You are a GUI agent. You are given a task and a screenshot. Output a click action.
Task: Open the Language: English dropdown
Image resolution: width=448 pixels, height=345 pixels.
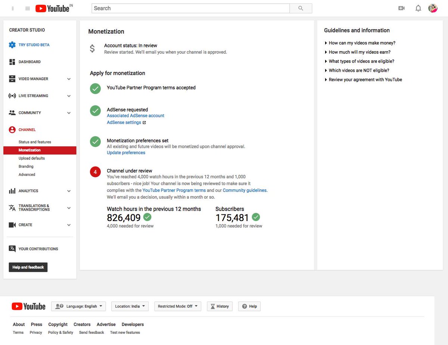click(78, 306)
